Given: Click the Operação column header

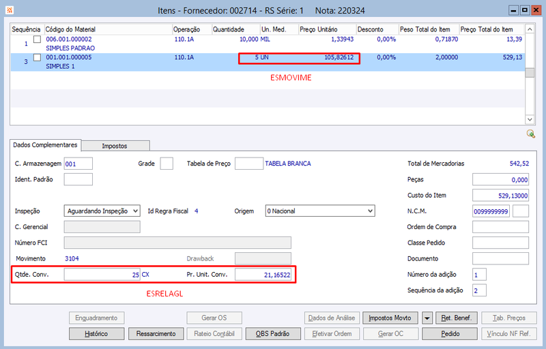Looking at the screenshot, I should (192, 29).
